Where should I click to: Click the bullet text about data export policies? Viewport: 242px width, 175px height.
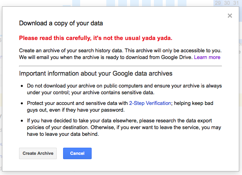[124, 127]
